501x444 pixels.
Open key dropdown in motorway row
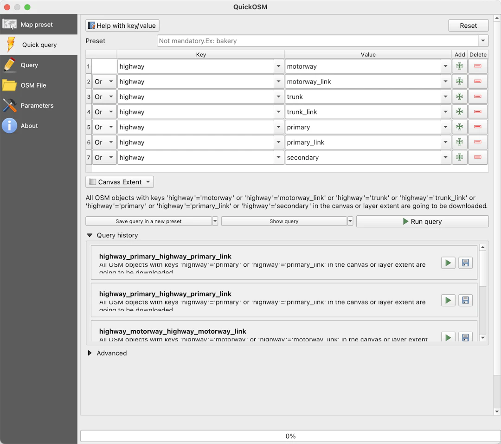coord(278,66)
